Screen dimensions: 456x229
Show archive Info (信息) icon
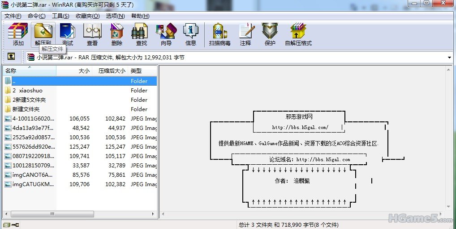pos(191,34)
